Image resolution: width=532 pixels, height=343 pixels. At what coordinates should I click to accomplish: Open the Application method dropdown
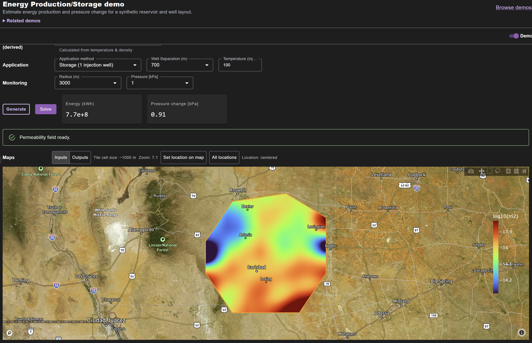click(98, 65)
